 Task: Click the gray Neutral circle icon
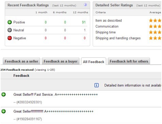tap(10, 30)
